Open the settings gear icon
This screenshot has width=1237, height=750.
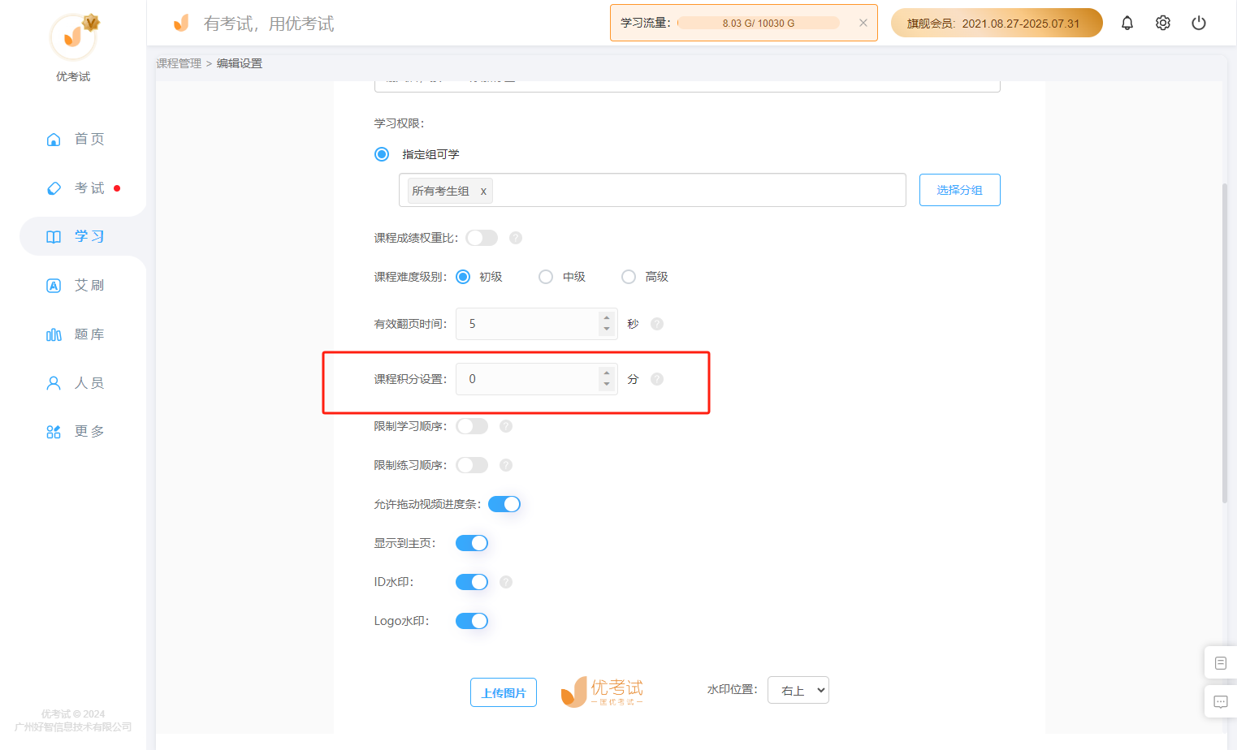coord(1163,23)
